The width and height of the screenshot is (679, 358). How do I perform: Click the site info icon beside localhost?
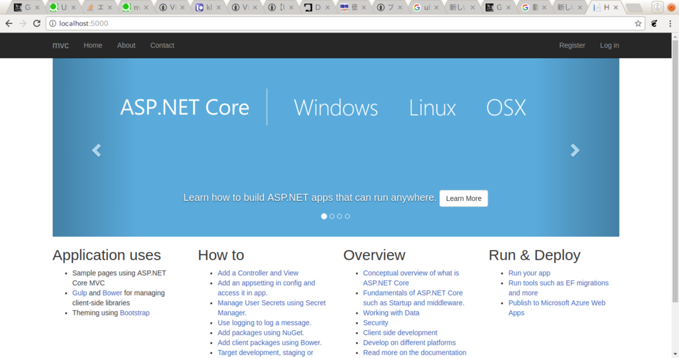(x=52, y=23)
